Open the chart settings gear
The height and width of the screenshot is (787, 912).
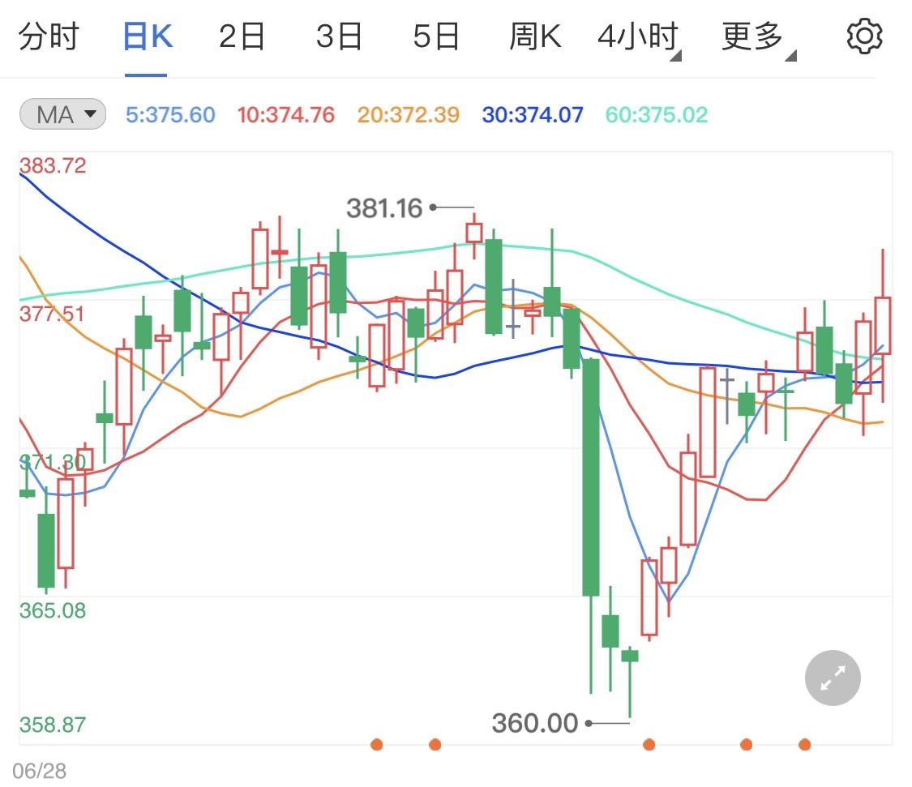pos(864,35)
